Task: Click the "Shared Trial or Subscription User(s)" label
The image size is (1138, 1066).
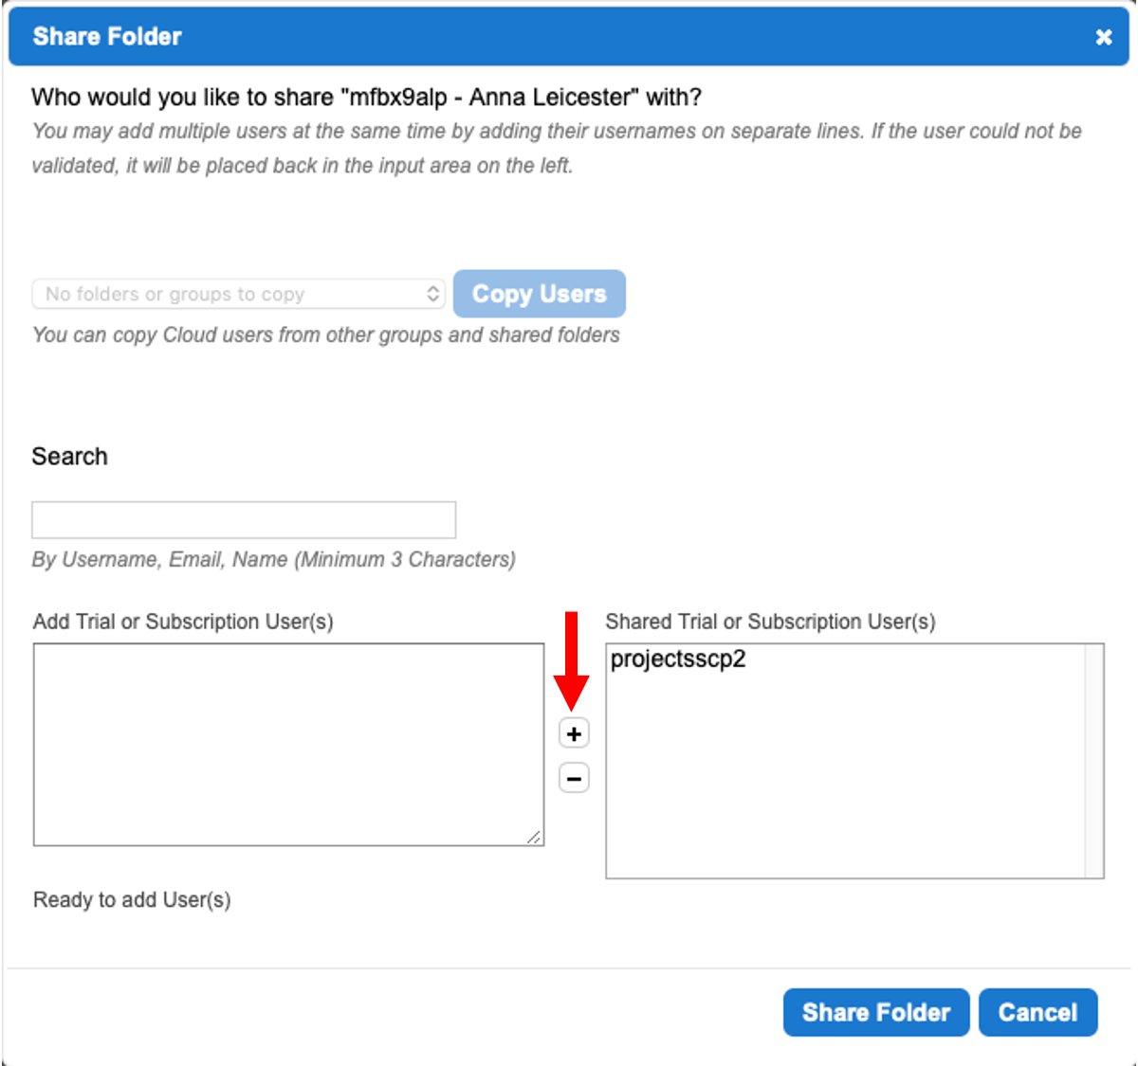Action: [x=770, y=622]
